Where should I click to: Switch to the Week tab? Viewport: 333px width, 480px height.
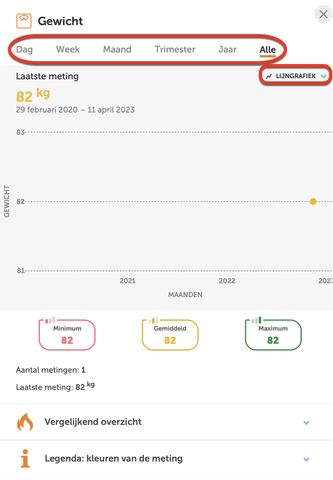tap(68, 49)
